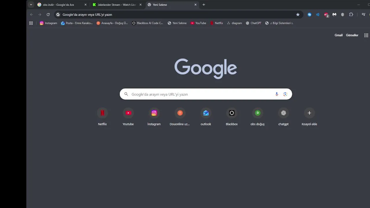This screenshot has width=370, height=208.
Task: Open the Instagram bookmark
Action: tap(48, 23)
